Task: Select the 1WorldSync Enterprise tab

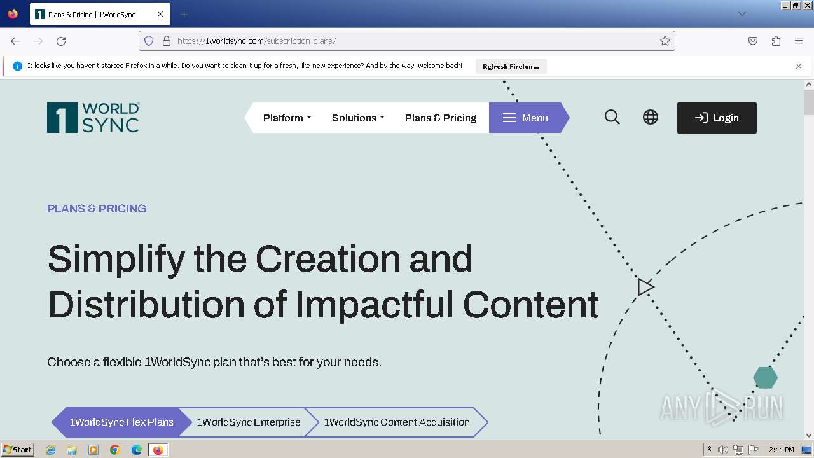Action: point(249,422)
